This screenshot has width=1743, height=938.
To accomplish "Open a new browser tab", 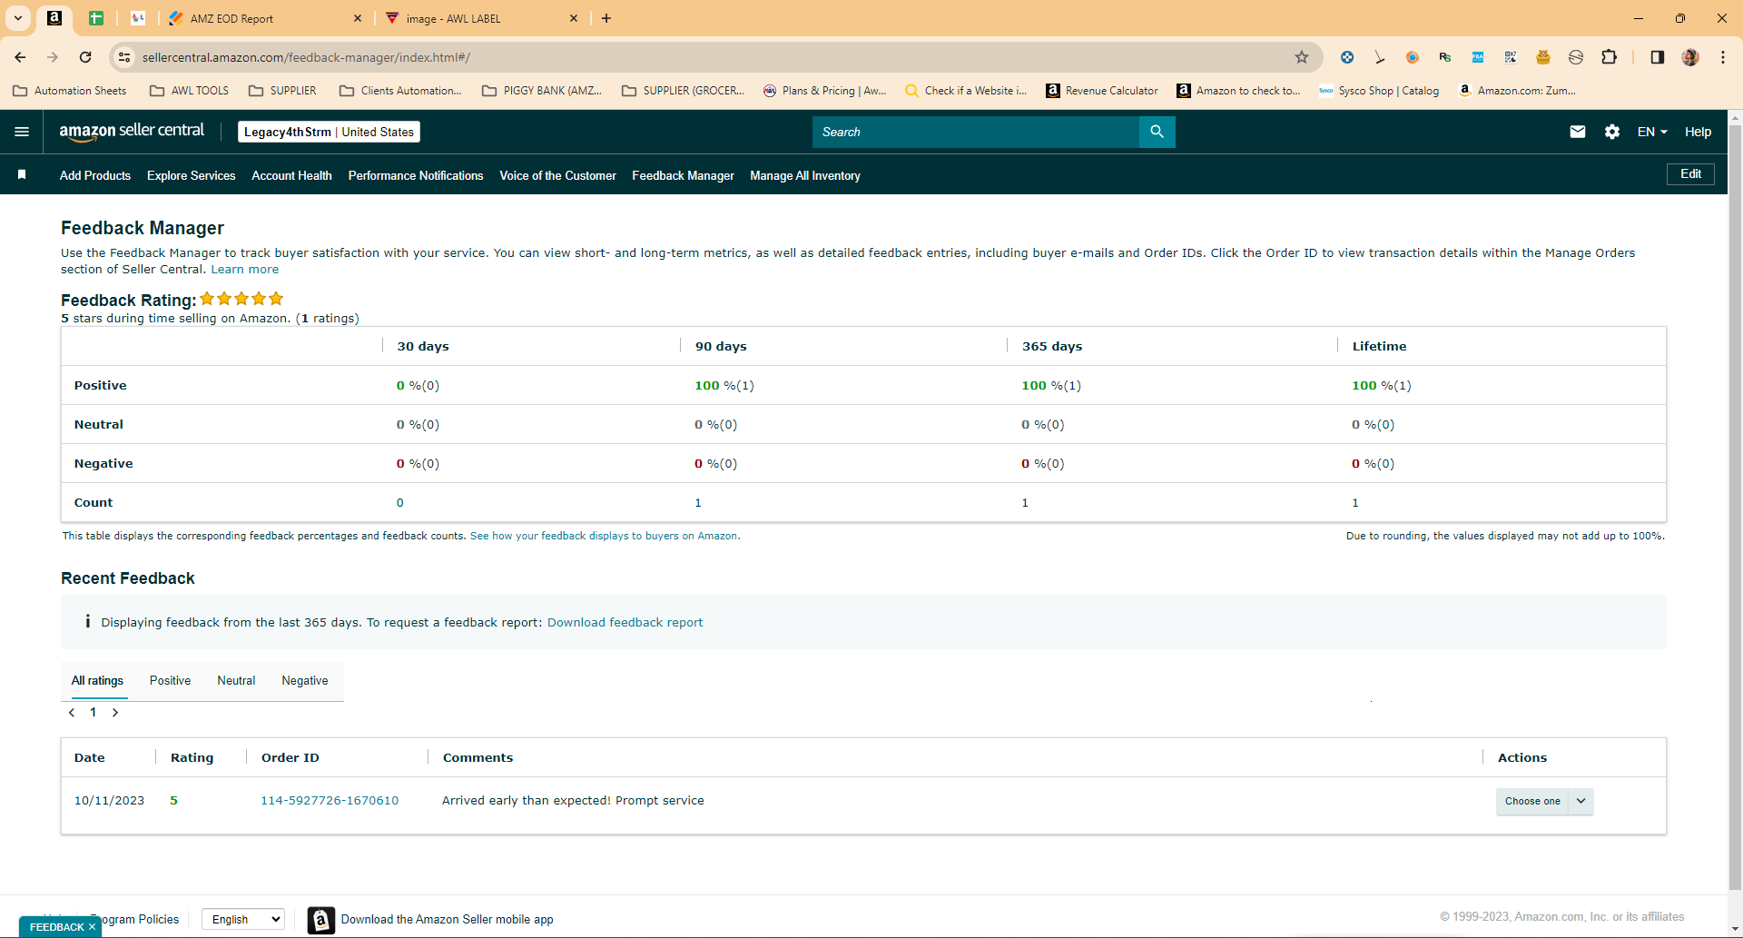I will click(606, 18).
